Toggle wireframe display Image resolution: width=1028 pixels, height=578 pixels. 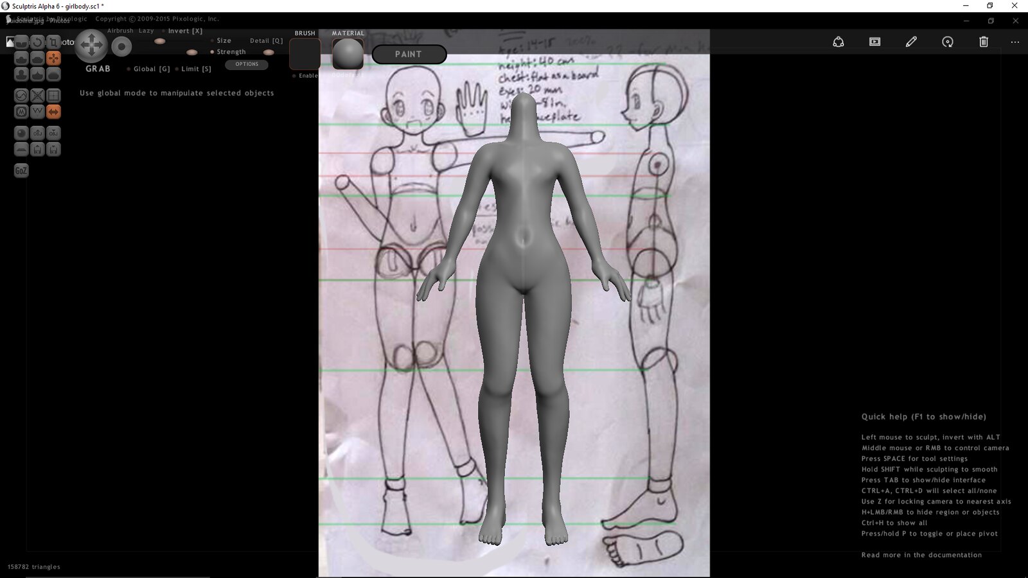click(37, 112)
